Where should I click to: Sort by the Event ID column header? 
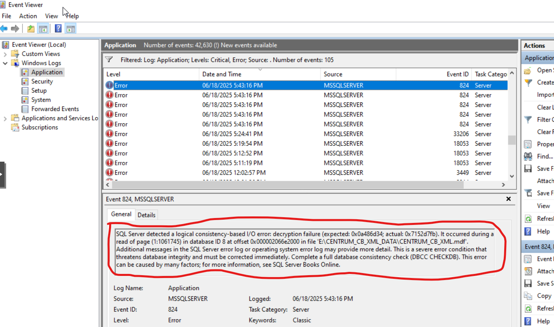(x=434, y=74)
